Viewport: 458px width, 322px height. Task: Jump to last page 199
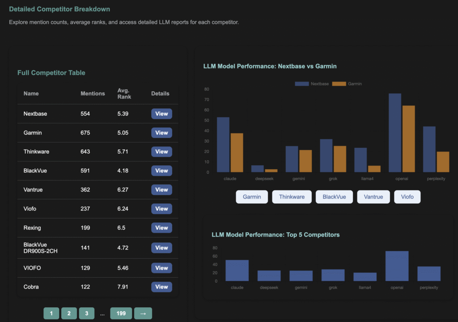click(121, 313)
